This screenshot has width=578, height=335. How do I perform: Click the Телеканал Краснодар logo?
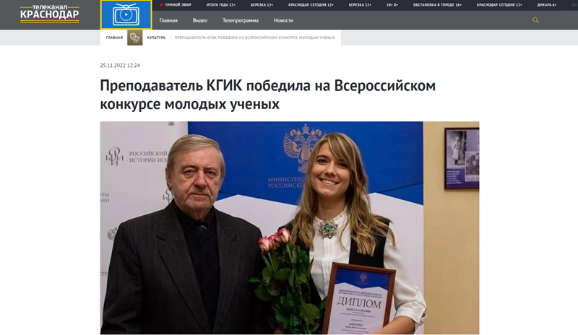(49, 14)
